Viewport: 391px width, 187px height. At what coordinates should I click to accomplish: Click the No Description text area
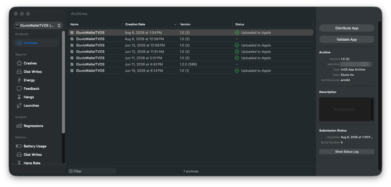[x=344, y=109]
